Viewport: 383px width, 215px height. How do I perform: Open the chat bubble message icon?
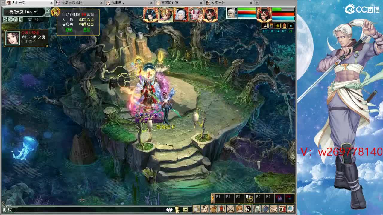tap(185, 210)
